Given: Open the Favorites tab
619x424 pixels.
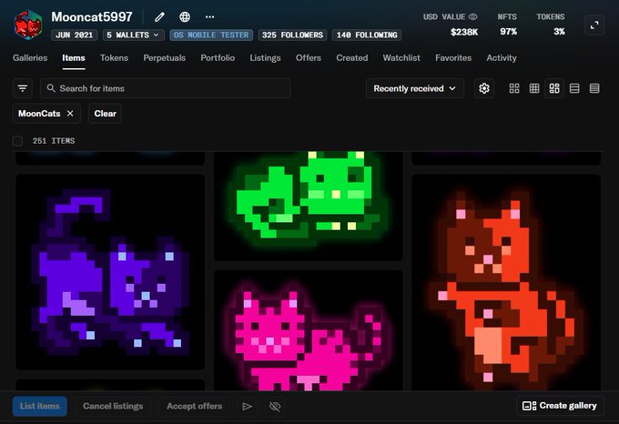Looking at the screenshot, I should pos(453,58).
